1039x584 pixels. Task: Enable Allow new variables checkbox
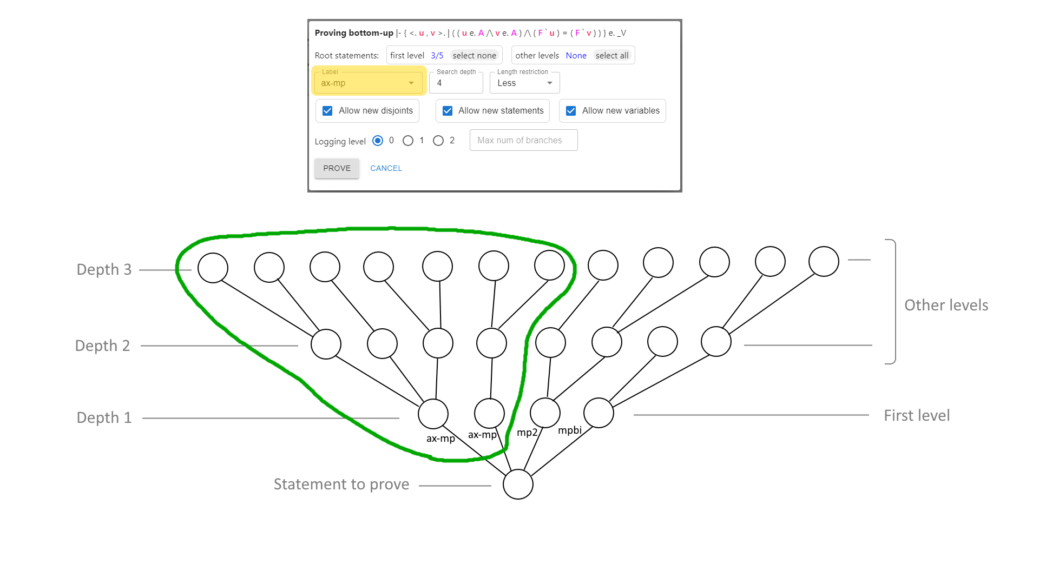click(x=571, y=110)
